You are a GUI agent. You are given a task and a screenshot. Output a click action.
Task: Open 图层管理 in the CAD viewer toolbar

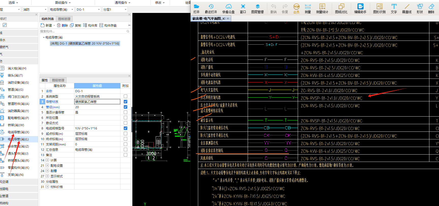point(257,9)
